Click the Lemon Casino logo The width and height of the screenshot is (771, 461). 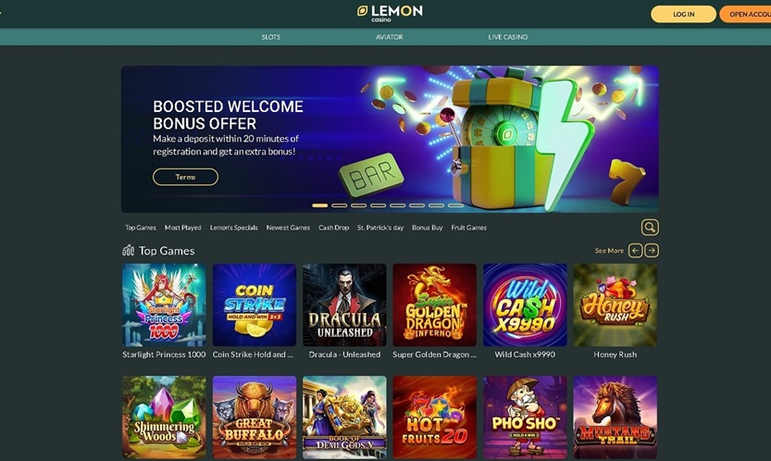(390, 13)
